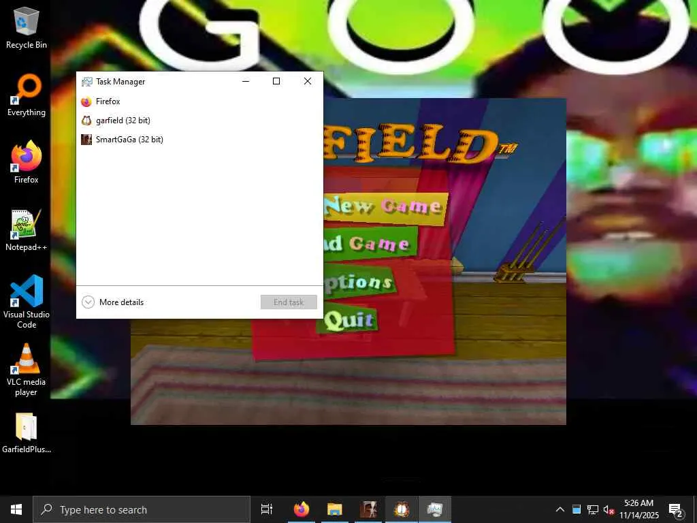
Task: Click the Firefox icon in Task Manager list
Action: (86, 101)
